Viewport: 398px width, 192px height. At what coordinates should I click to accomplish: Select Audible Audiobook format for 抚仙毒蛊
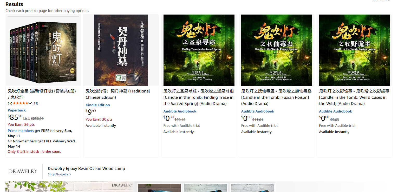tap(258, 111)
